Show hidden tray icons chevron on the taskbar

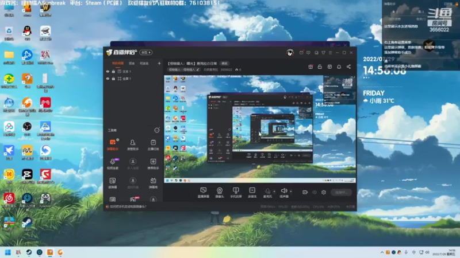382,252
